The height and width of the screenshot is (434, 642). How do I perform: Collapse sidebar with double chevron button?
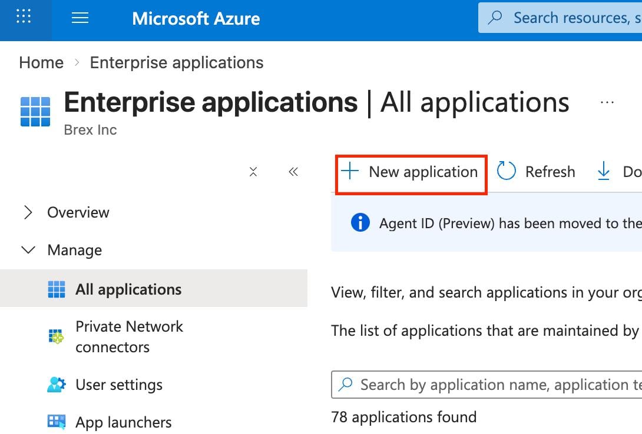[x=293, y=172]
